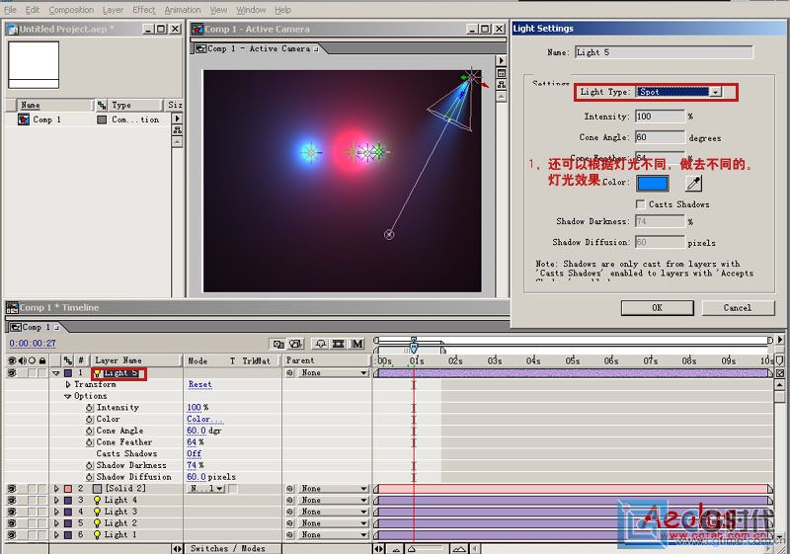Click the current time 0:00:00:27 display
790x554 pixels.
coord(33,343)
